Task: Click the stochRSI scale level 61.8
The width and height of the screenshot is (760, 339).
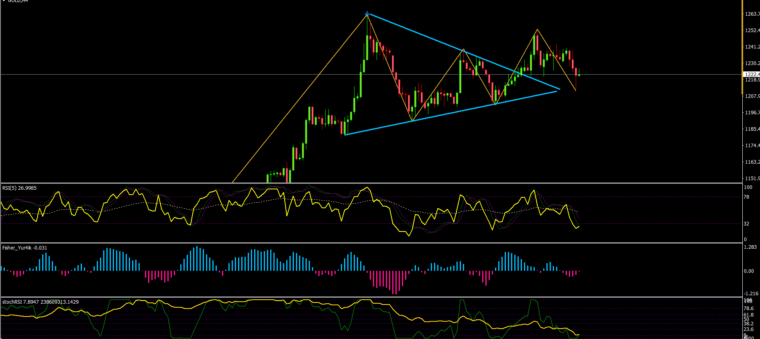Action: pyautogui.click(x=749, y=315)
